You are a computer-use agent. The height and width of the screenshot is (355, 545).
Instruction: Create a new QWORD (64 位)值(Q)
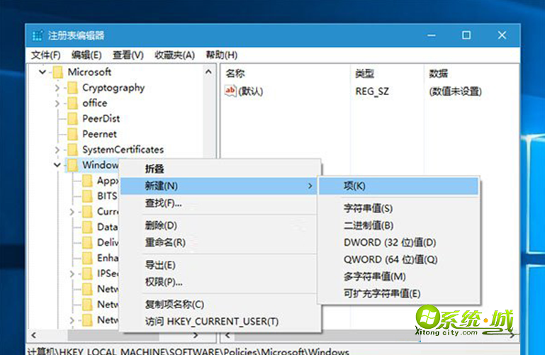tap(399, 259)
